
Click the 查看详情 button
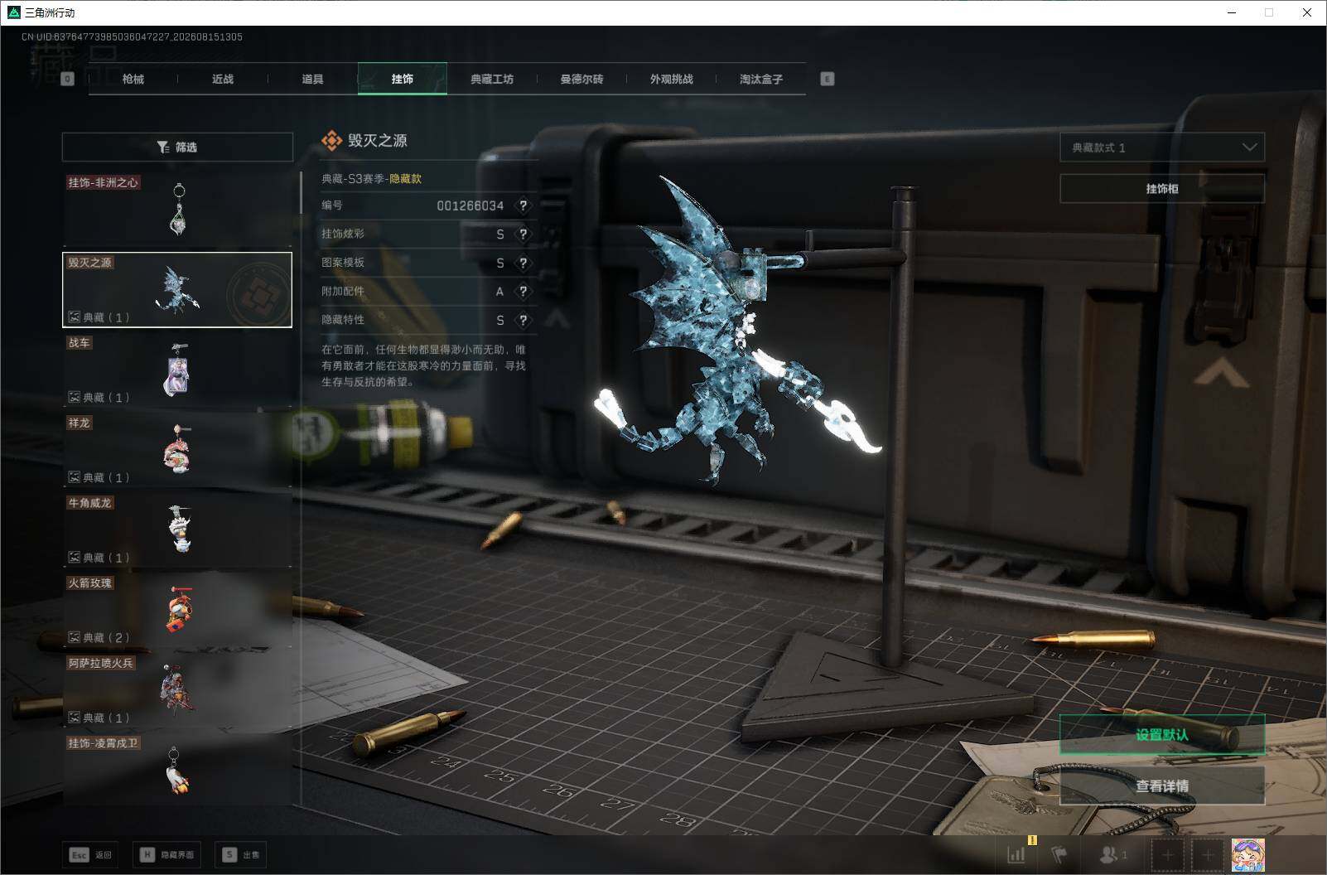[x=1162, y=786]
